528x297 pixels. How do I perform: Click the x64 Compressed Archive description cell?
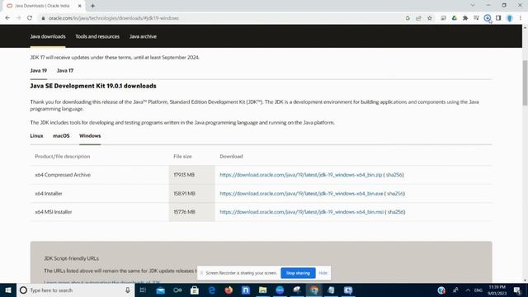(99, 175)
